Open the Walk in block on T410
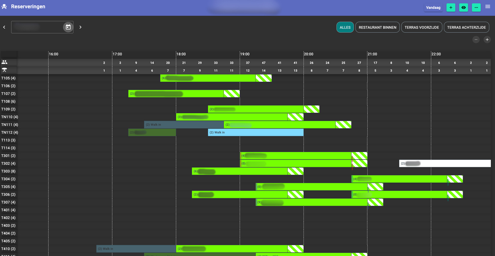Viewport: 495px width, 256px height. point(136,249)
